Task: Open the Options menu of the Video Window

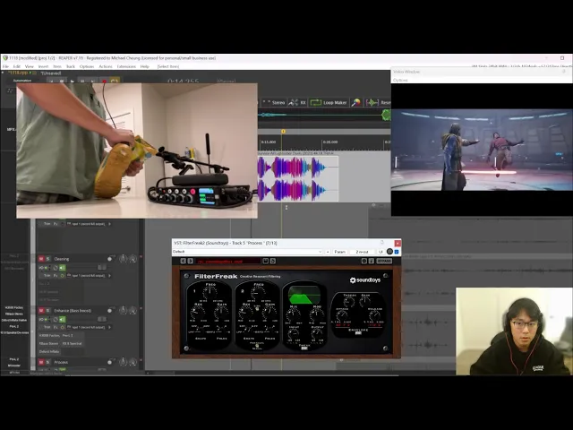Action: 400,80
